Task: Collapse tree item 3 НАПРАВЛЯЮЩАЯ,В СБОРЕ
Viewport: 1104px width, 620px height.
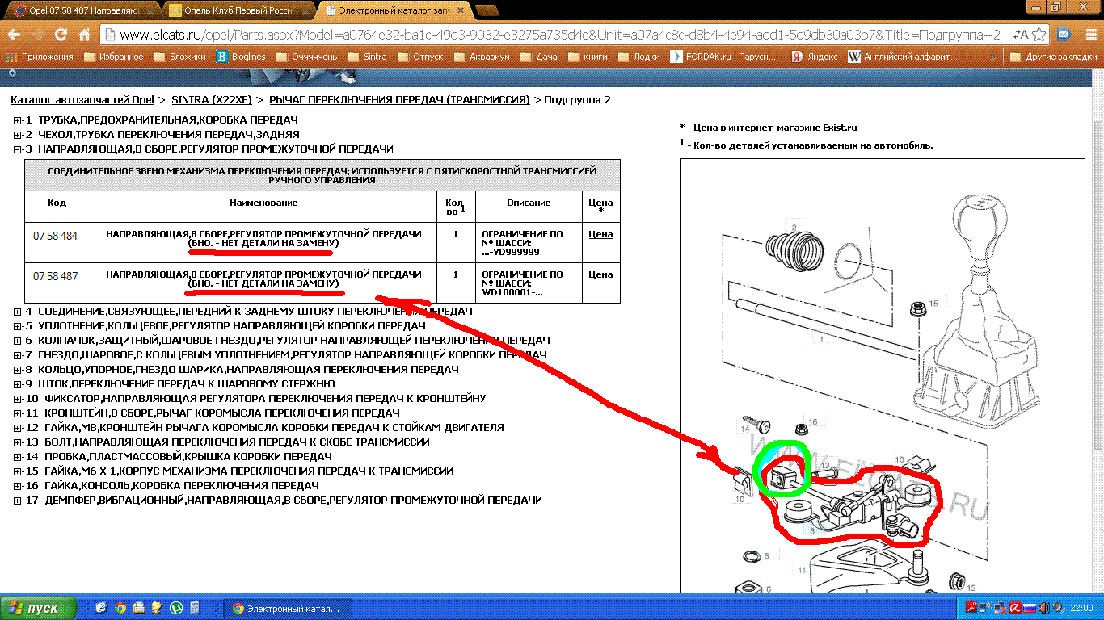Action: coord(18,149)
